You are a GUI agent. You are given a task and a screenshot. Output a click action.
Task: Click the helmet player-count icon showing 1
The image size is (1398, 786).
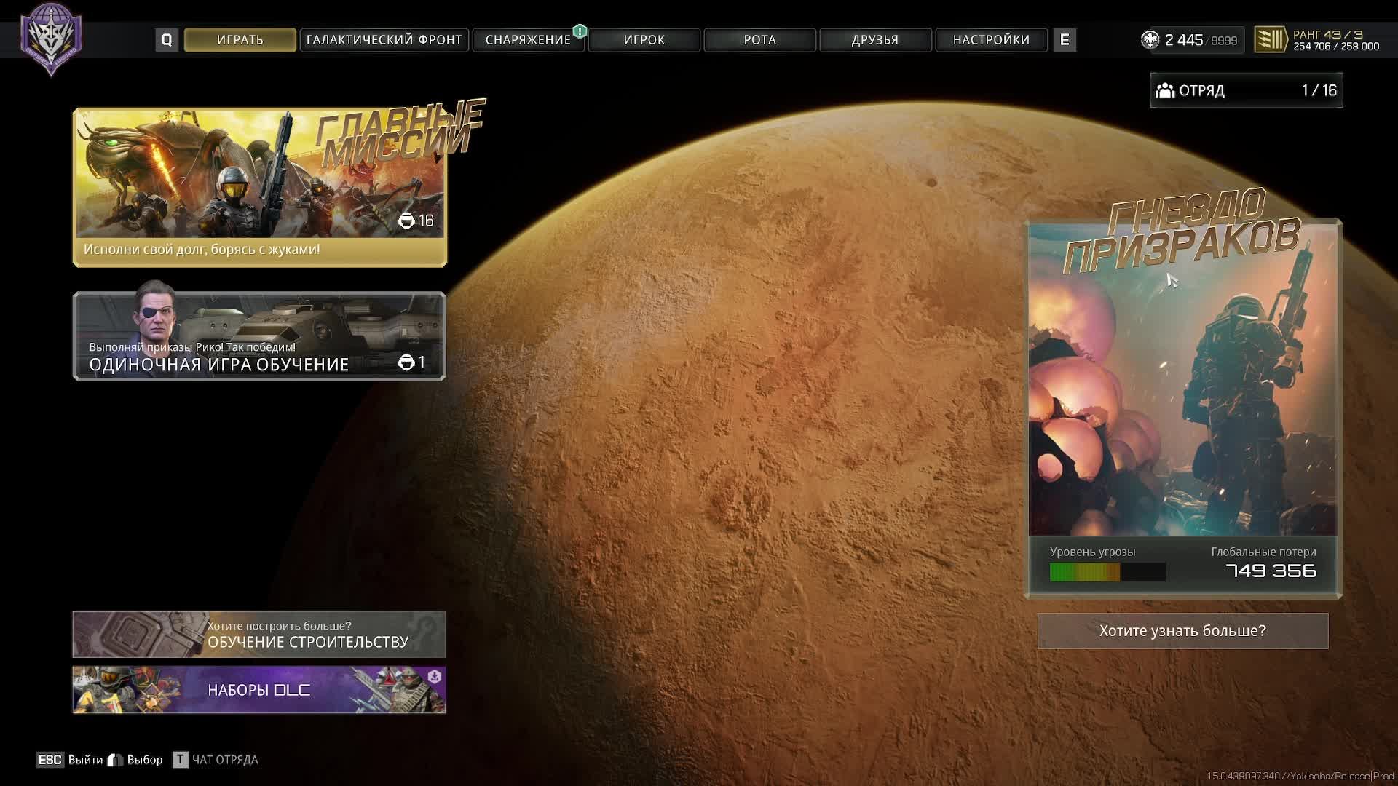click(406, 362)
